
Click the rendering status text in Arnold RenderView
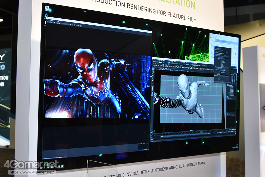[54, 157]
